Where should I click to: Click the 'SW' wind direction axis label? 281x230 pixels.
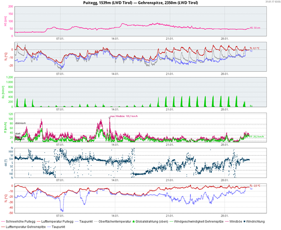coord(12,159)
